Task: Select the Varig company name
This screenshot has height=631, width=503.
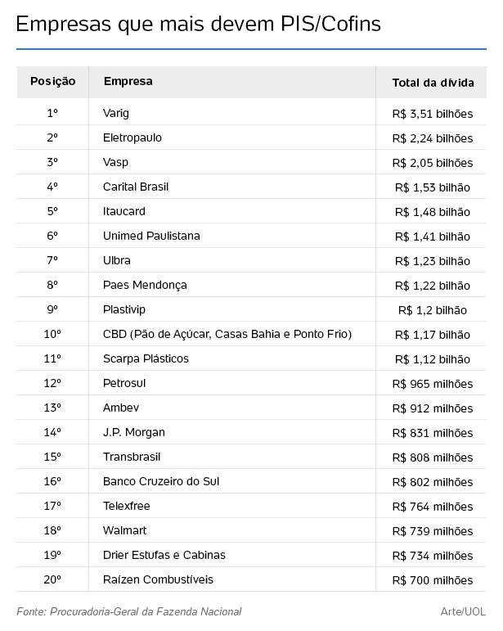Action: [x=116, y=113]
